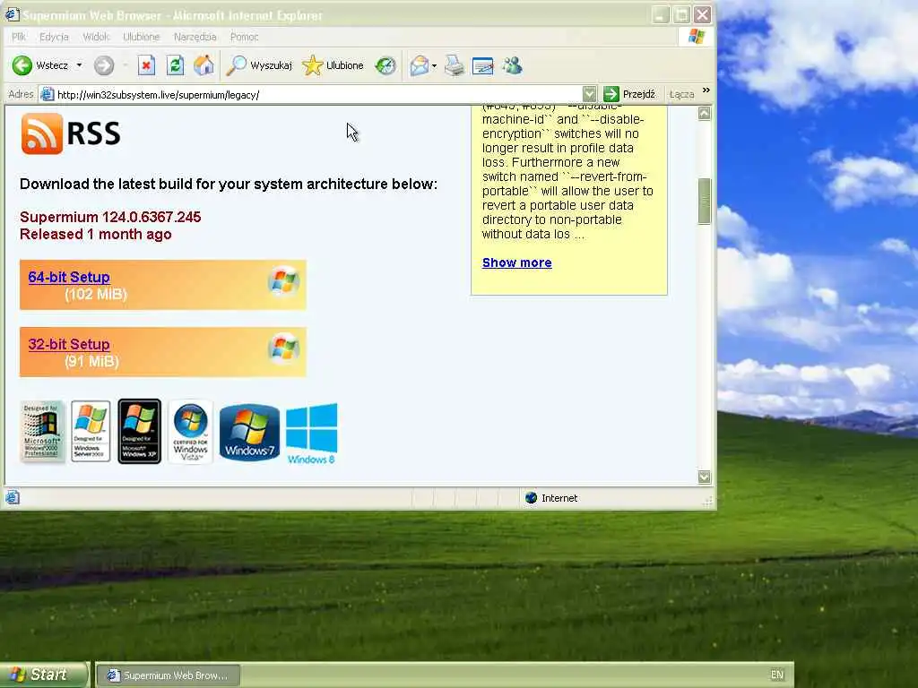Click the Windows flag logo in the menu bar

tap(697, 36)
